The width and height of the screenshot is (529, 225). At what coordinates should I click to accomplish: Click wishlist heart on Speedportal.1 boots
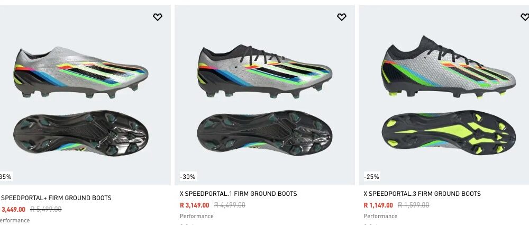tap(342, 17)
